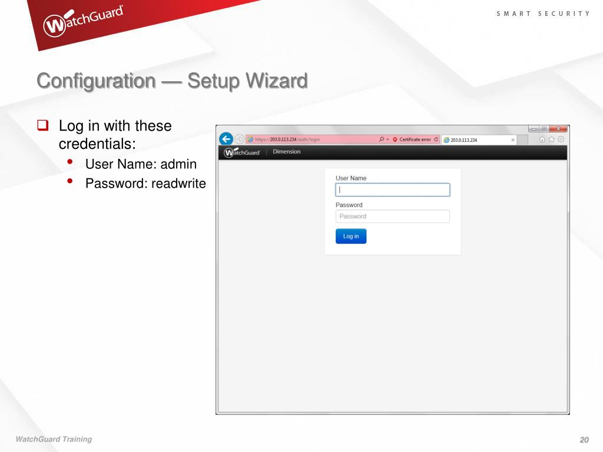Image resolution: width=603 pixels, height=452 pixels.
Task: Click the address bar URL 203.0.113.234/auth/login
Action: click(x=287, y=139)
